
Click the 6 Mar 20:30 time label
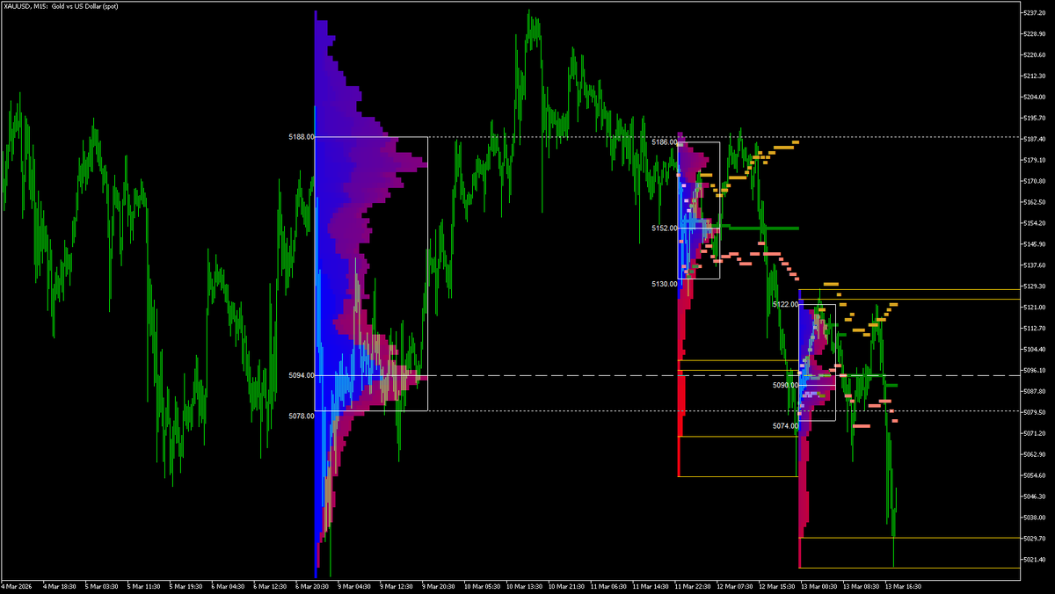coord(313,585)
